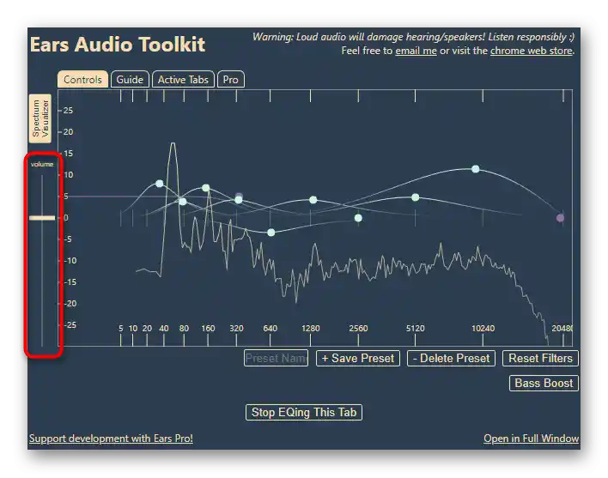This screenshot has height=478, width=608.
Task: Open the 'email me' link
Action: click(416, 51)
